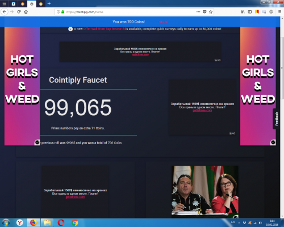The width and height of the screenshot is (284, 227).
Task: Click the grey round extension icon before the hamburger menu
Action: pos(271,12)
